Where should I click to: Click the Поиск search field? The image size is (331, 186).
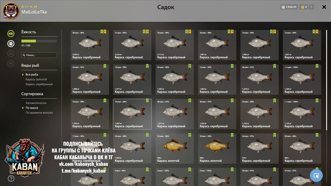coord(39,55)
